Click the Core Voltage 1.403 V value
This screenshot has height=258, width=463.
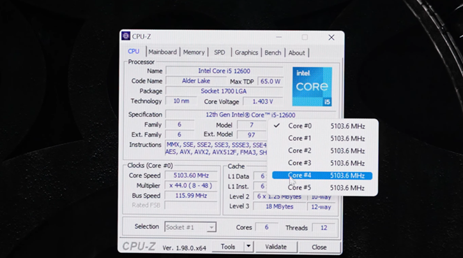(262, 102)
